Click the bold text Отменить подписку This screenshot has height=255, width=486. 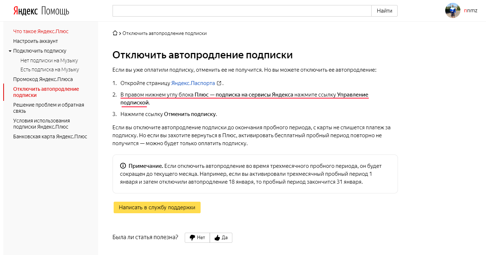pyautogui.click(x=190, y=114)
